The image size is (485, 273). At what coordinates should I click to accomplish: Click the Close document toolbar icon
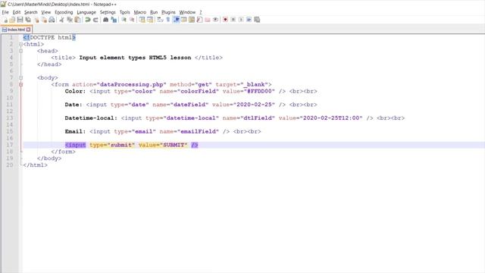36,20
